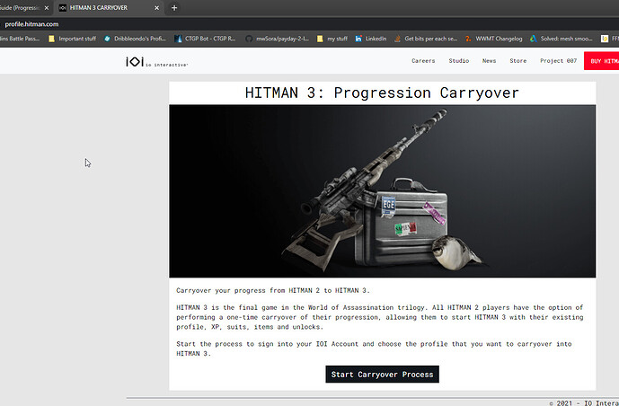Click the IO Interactive logo
The image size is (619, 406).
156,62
